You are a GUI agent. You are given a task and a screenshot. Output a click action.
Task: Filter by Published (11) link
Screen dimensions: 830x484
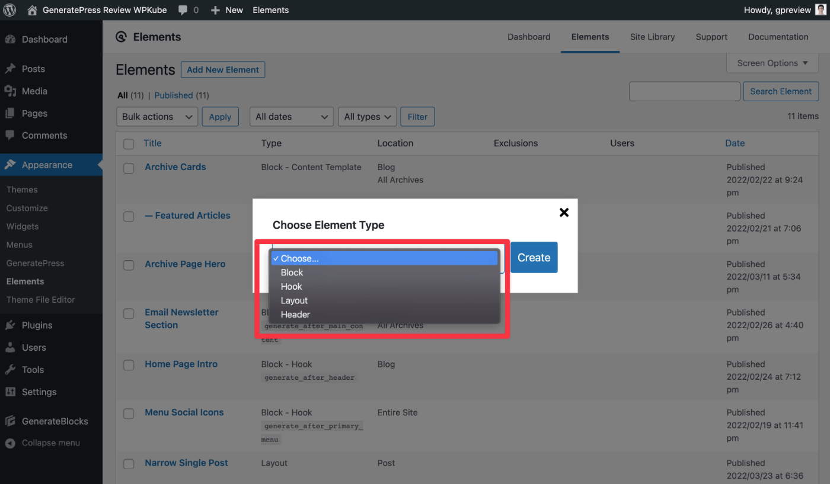[181, 95]
